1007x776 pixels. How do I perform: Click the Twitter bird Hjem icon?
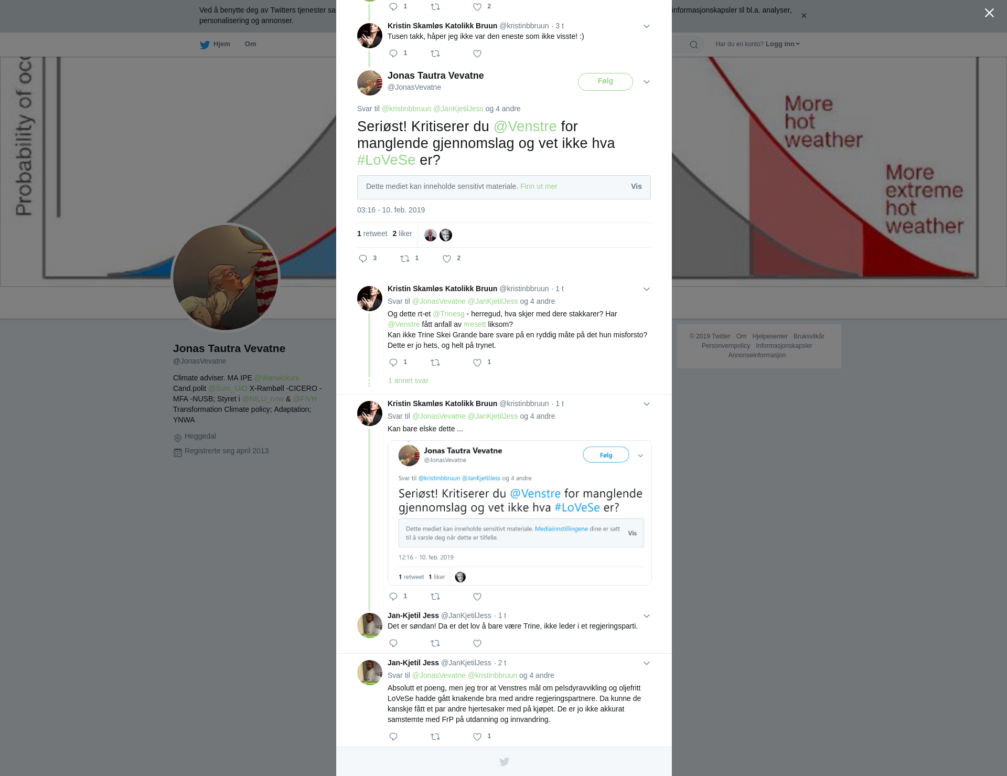tap(205, 45)
